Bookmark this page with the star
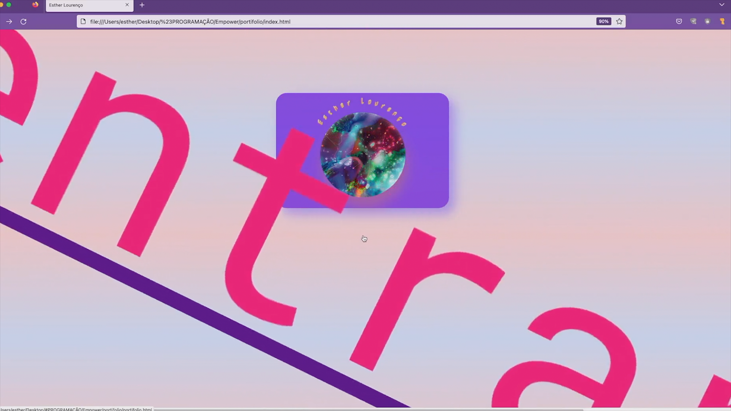This screenshot has width=731, height=411. tap(619, 22)
